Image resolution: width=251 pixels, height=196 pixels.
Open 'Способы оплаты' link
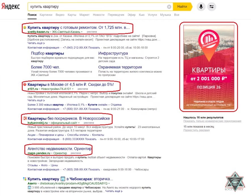point(78,135)
